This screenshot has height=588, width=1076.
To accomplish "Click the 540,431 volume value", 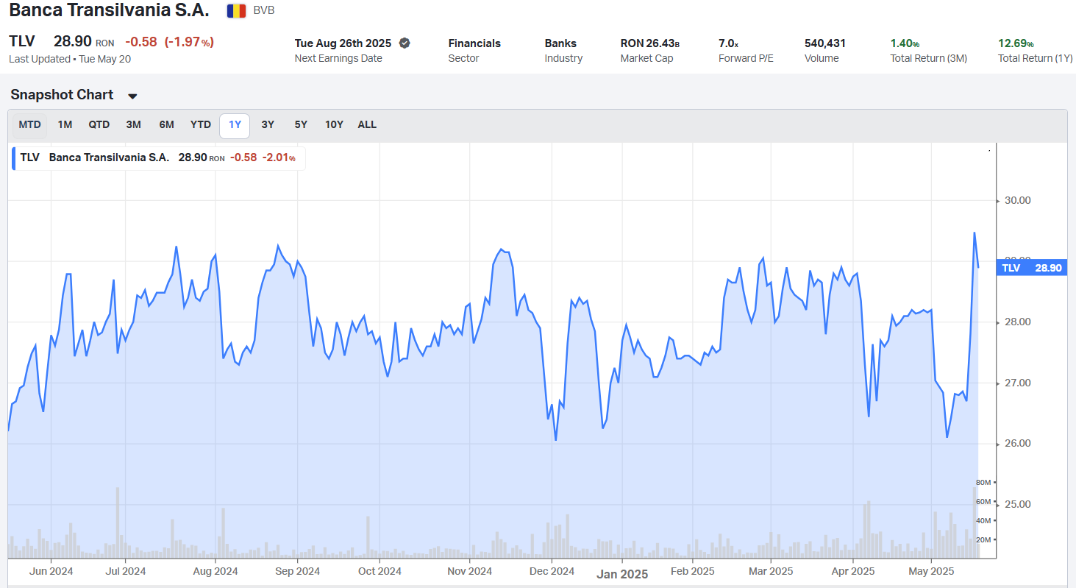I will click(825, 43).
